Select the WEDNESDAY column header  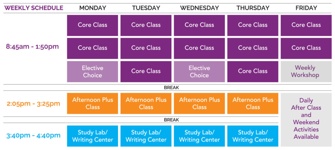(199, 8)
